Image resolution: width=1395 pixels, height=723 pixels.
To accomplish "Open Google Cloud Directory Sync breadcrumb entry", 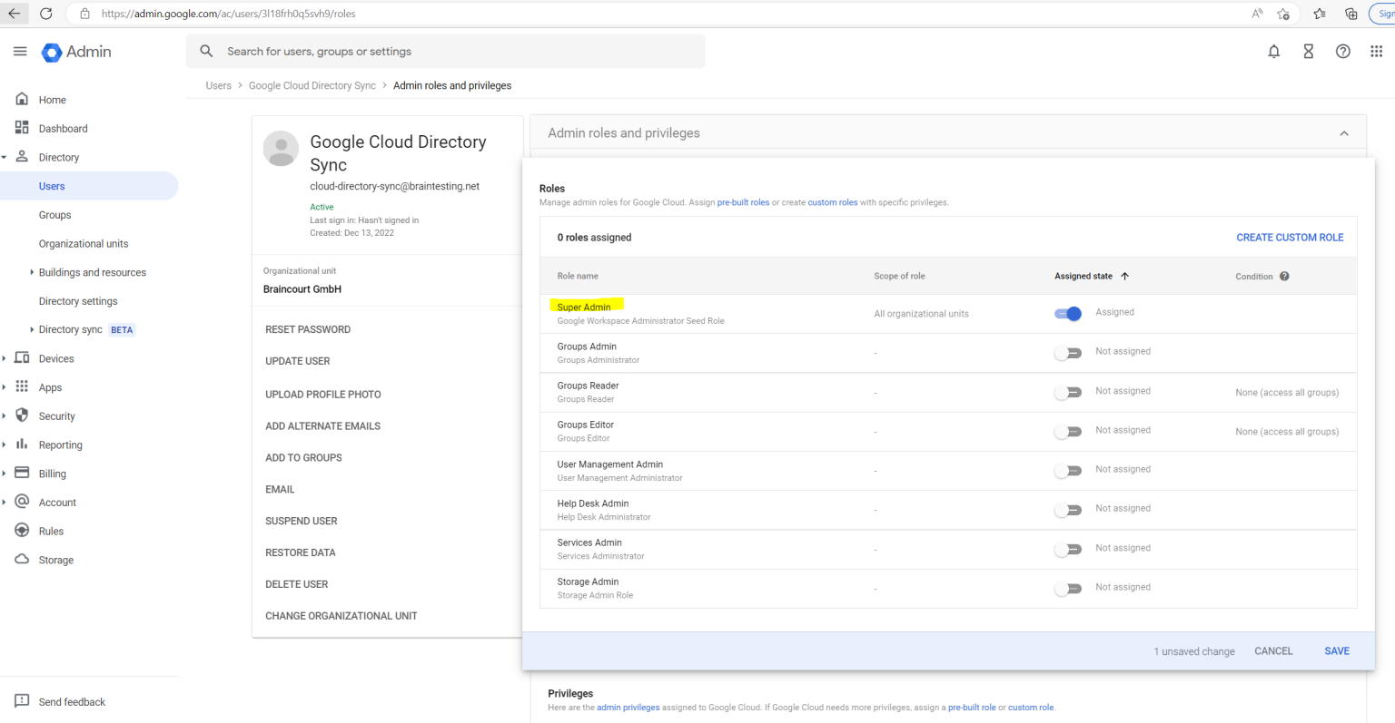I will tap(312, 84).
